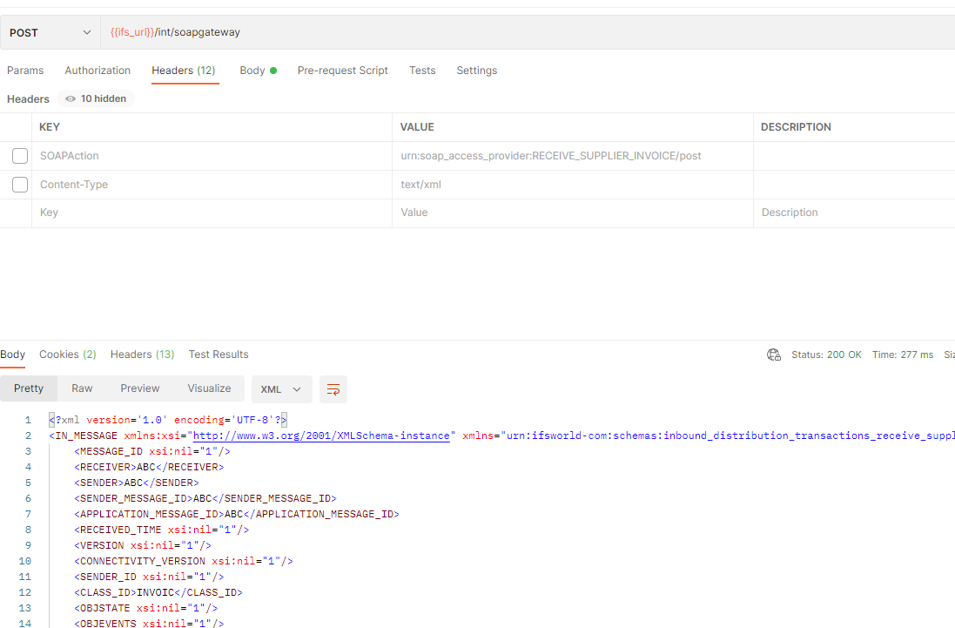Viewport: 955px width, 628px height.
Task: Open the response Headers (13) tab
Action: [x=142, y=355]
